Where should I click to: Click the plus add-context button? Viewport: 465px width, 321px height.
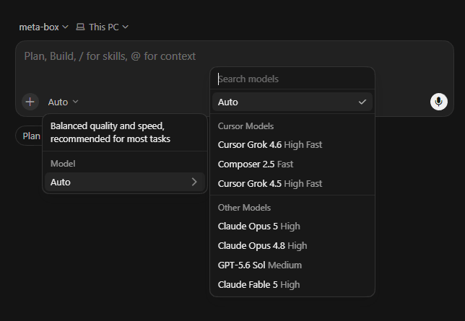point(30,102)
